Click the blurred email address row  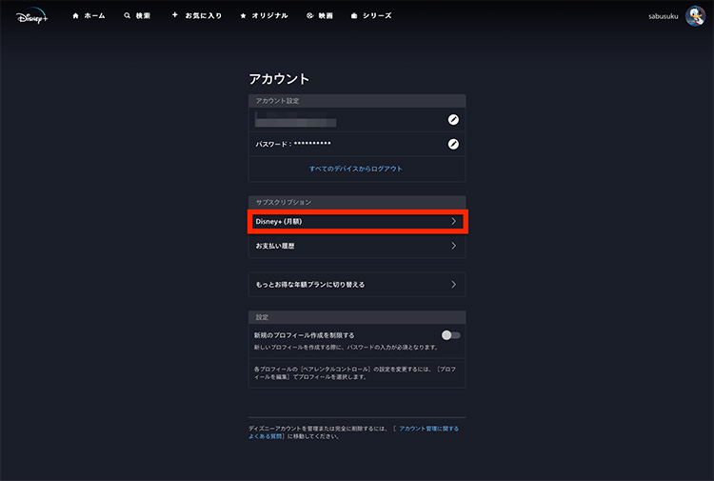click(295, 119)
